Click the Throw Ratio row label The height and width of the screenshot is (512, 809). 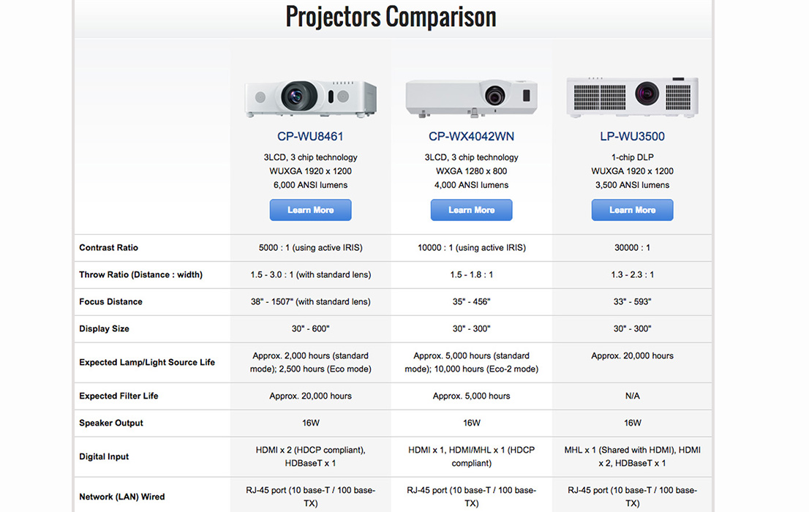coord(141,274)
